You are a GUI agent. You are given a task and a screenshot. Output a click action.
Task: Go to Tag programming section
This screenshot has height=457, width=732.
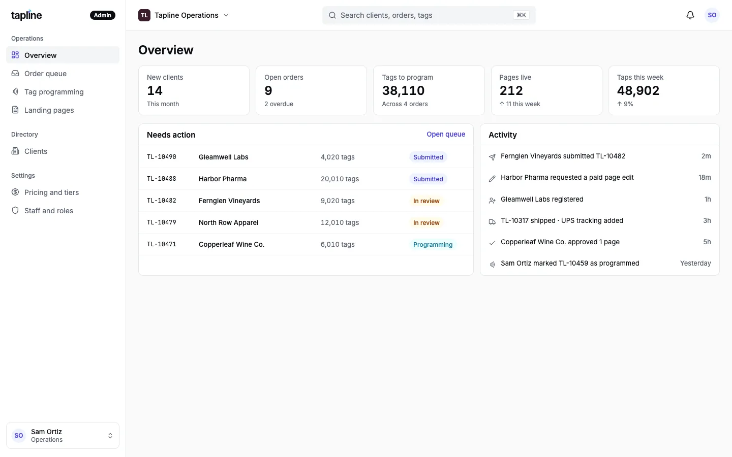(63, 91)
